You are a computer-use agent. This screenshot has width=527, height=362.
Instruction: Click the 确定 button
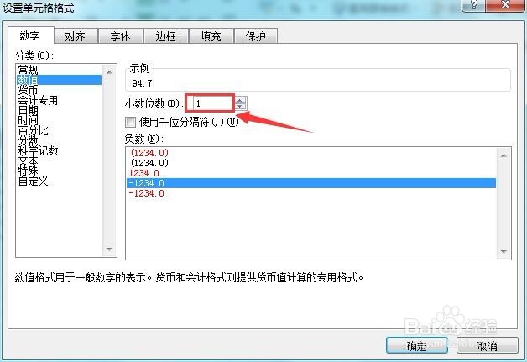click(417, 345)
